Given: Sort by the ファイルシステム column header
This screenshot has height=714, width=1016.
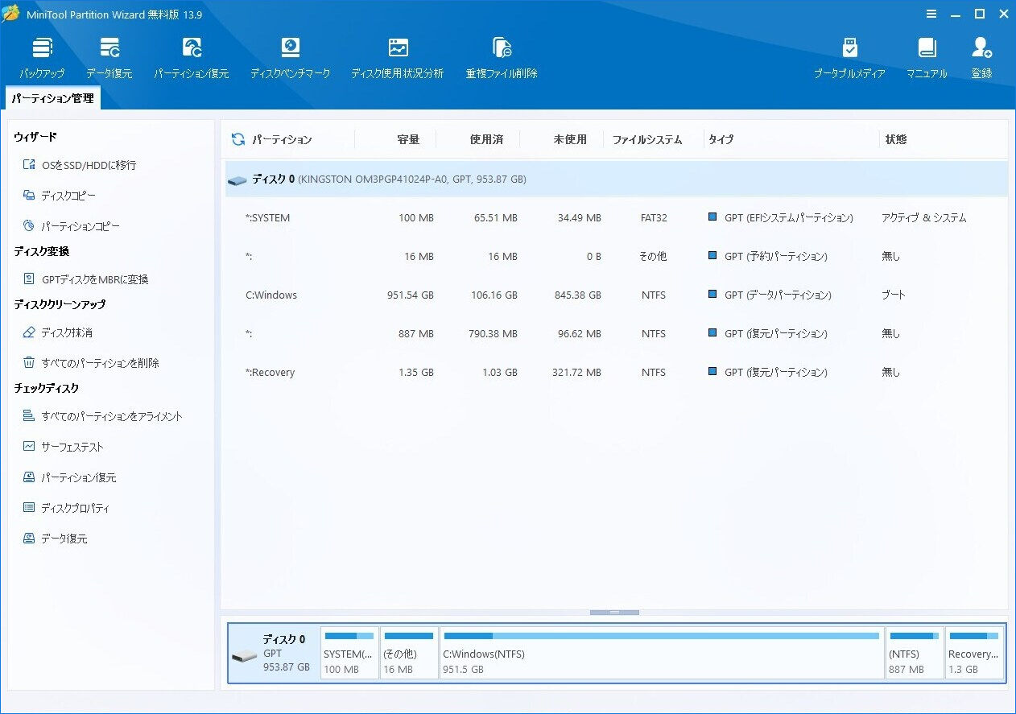Looking at the screenshot, I should pos(647,139).
